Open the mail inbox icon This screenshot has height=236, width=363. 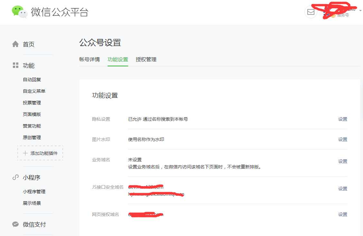pos(311,12)
